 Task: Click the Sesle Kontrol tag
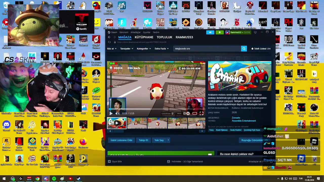236,130
